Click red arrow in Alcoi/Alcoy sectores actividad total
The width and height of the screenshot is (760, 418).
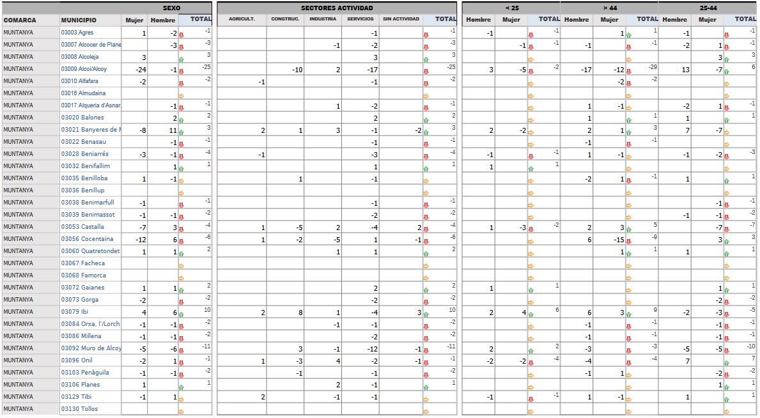click(426, 72)
